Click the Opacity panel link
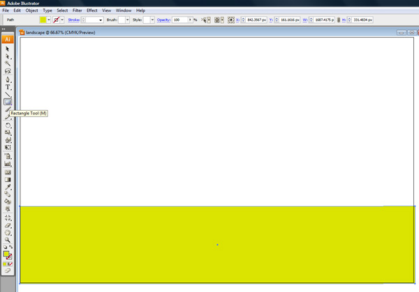This screenshot has width=419, height=292. point(163,20)
